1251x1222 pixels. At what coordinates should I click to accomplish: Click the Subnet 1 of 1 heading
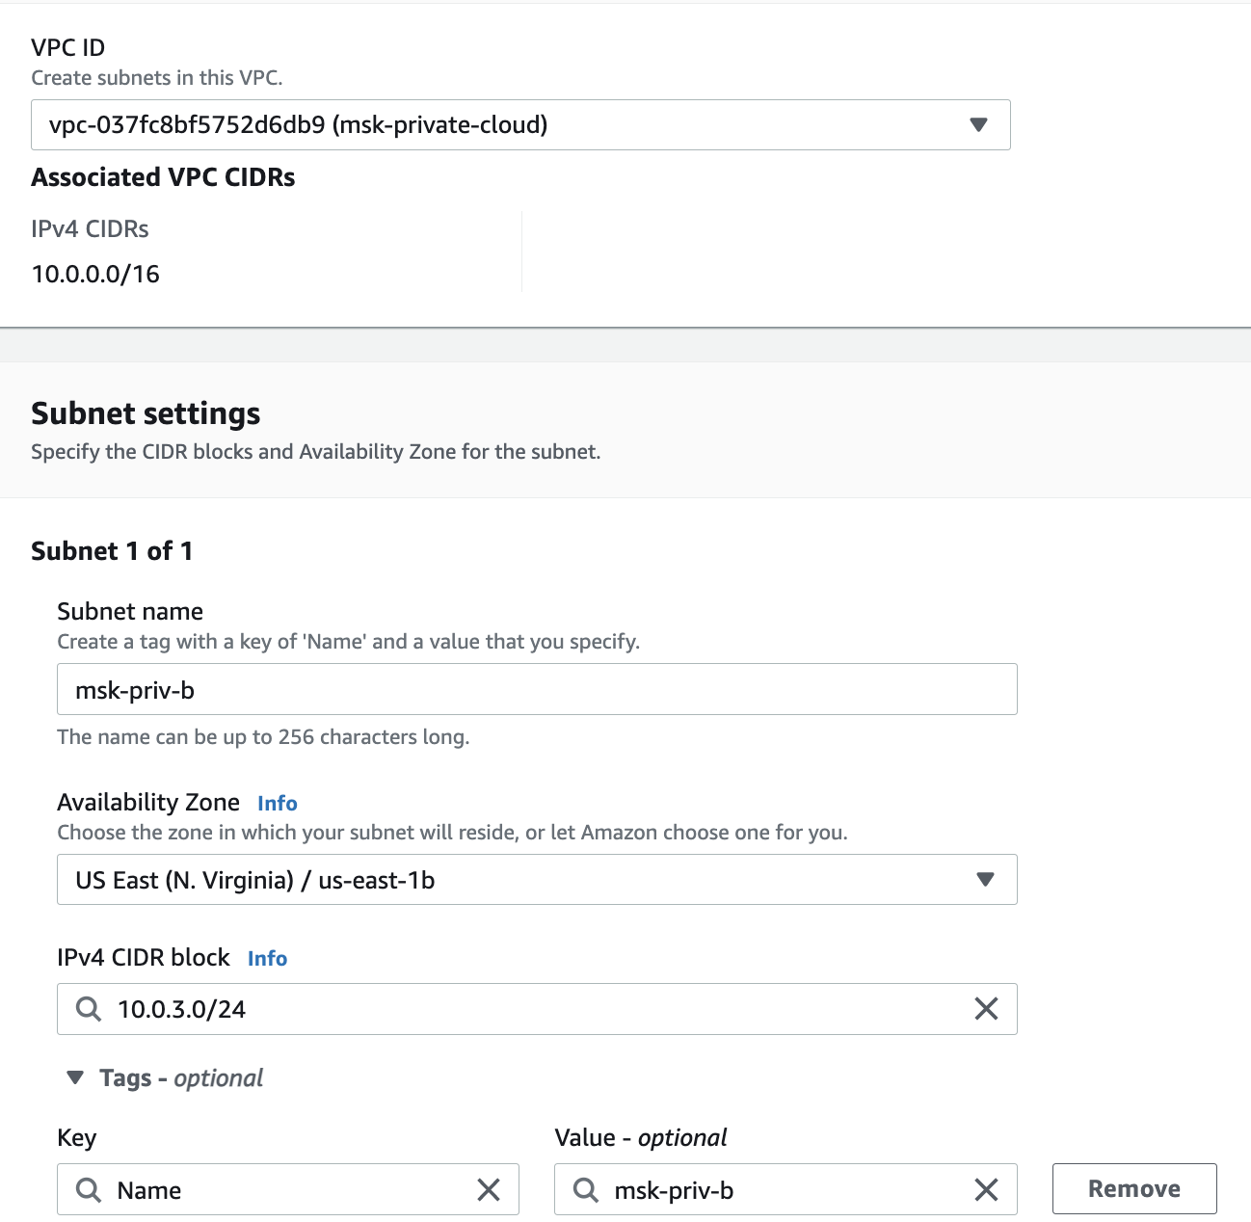(x=112, y=551)
